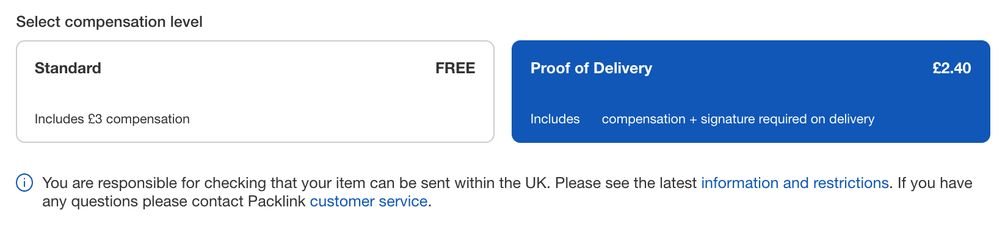The height and width of the screenshot is (232, 1005).
Task: Click the 'any questions please contact' text
Action: tap(143, 201)
